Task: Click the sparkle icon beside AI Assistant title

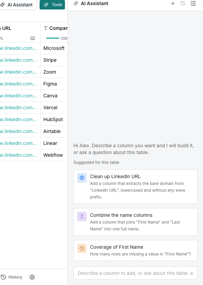Action: (76, 3)
